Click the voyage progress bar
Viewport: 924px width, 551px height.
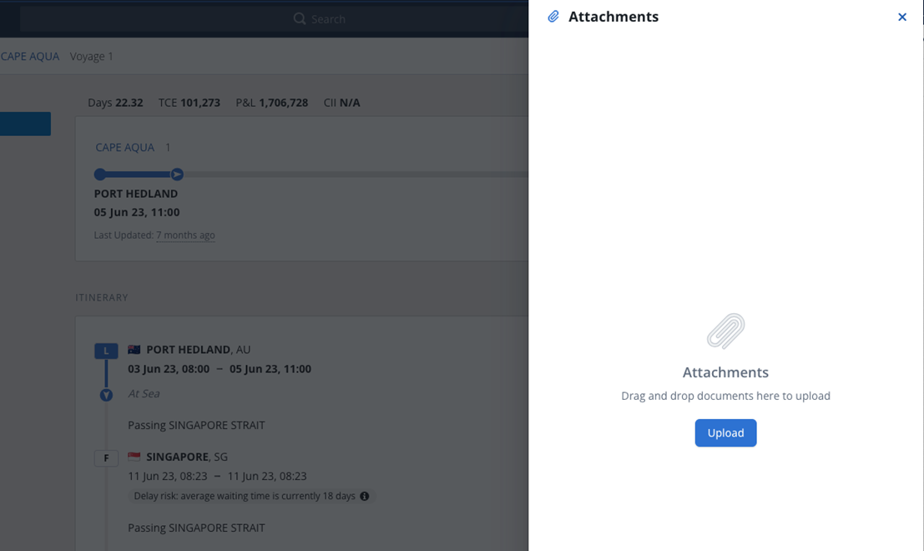point(138,174)
